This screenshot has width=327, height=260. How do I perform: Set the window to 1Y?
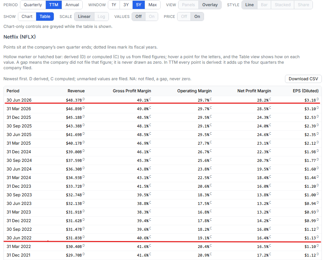pyautogui.click(x=114, y=5)
